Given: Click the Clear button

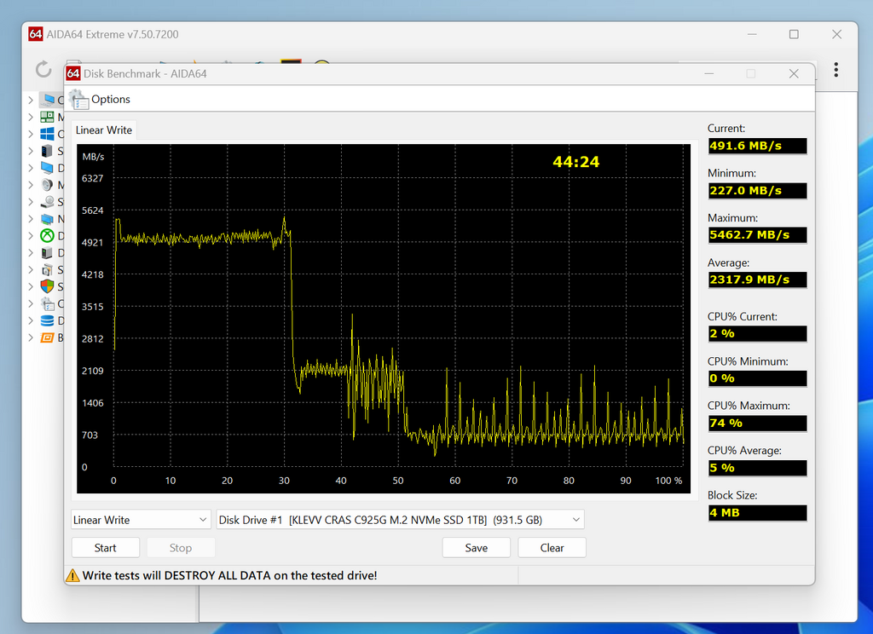Looking at the screenshot, I should tap(552, 548).
